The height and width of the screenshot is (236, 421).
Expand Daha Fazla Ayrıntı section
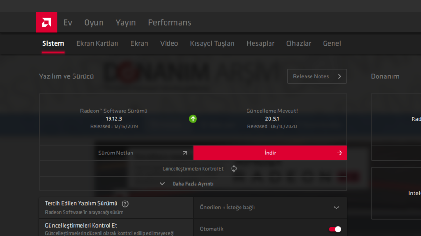click(x=193, y=184)
